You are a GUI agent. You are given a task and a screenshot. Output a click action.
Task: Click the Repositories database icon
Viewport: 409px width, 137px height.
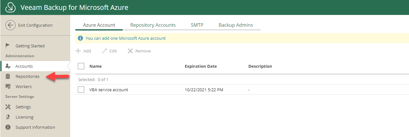tap(8, 76)
